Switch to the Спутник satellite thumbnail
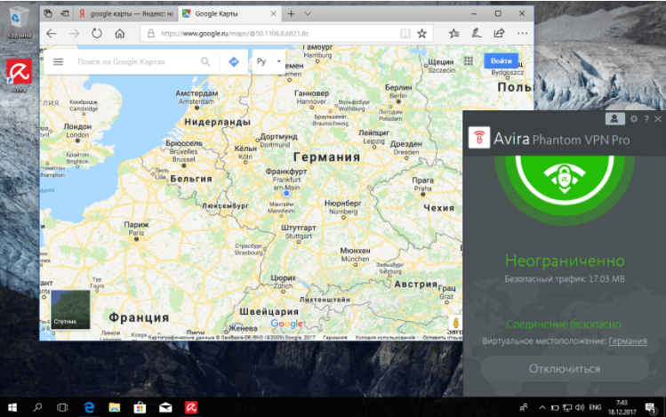666x417 pixels. pos(70,309)
